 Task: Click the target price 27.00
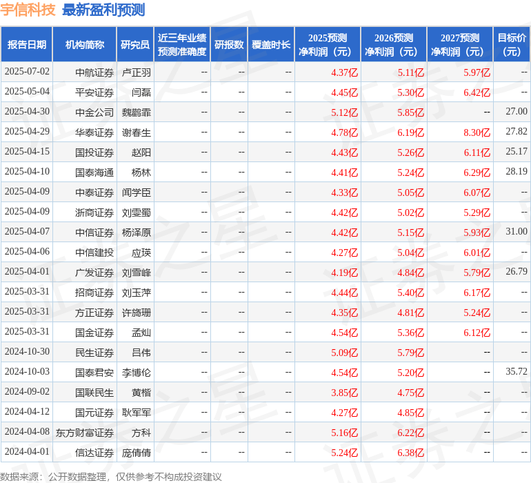coord(517,112)
